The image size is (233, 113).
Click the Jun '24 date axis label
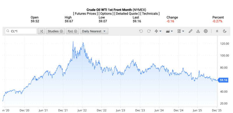[159, 110]
